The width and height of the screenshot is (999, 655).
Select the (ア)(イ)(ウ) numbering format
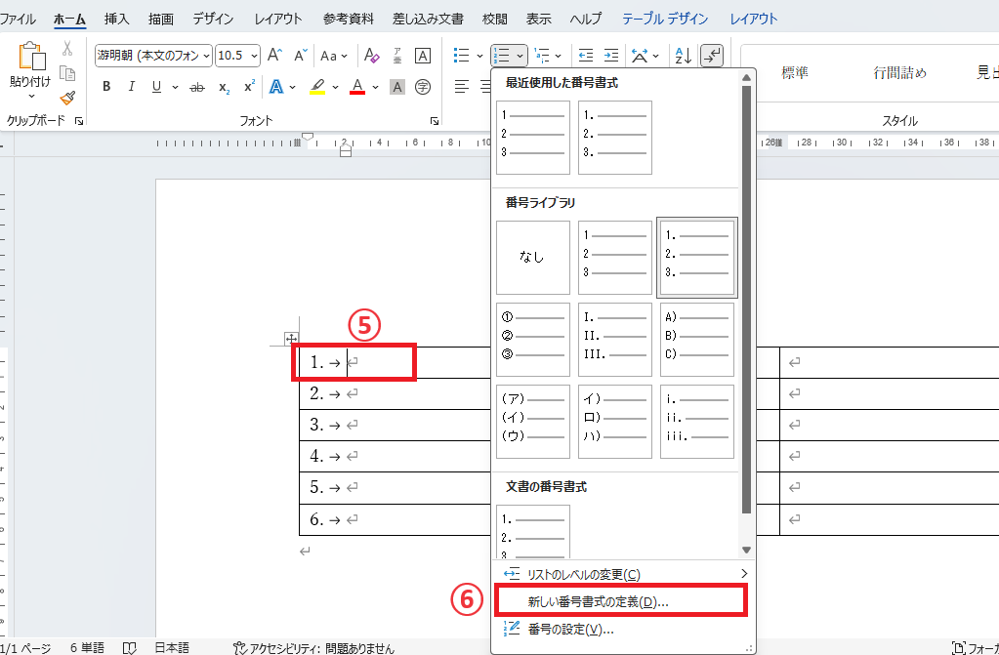pos(532,421)
